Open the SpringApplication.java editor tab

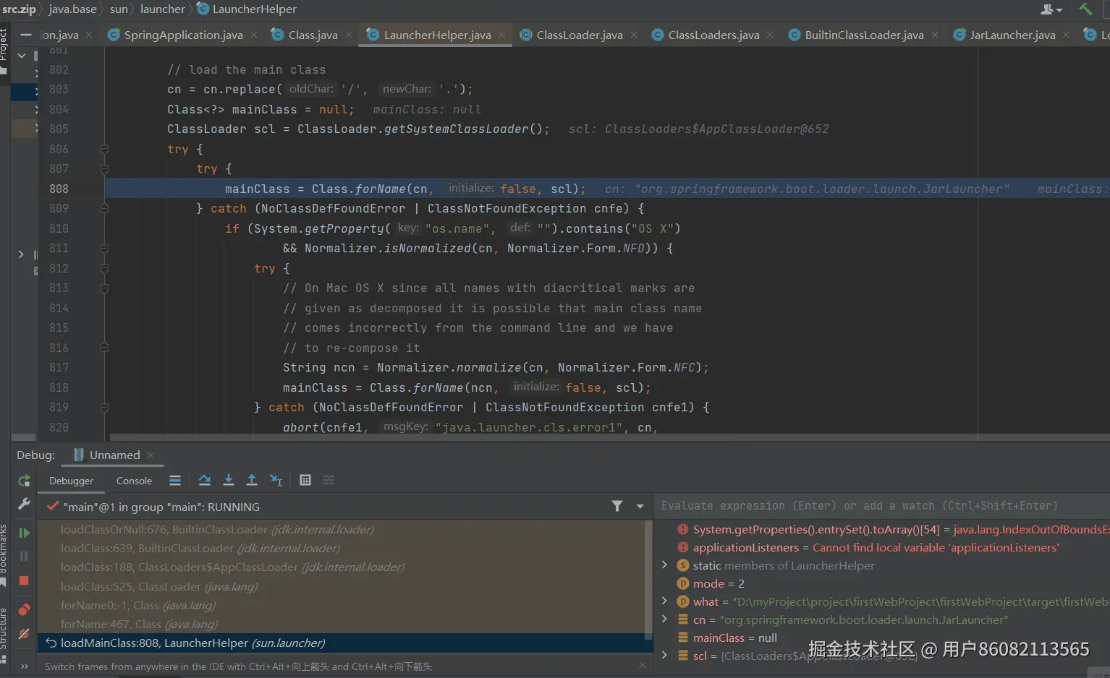click(183, 35)
